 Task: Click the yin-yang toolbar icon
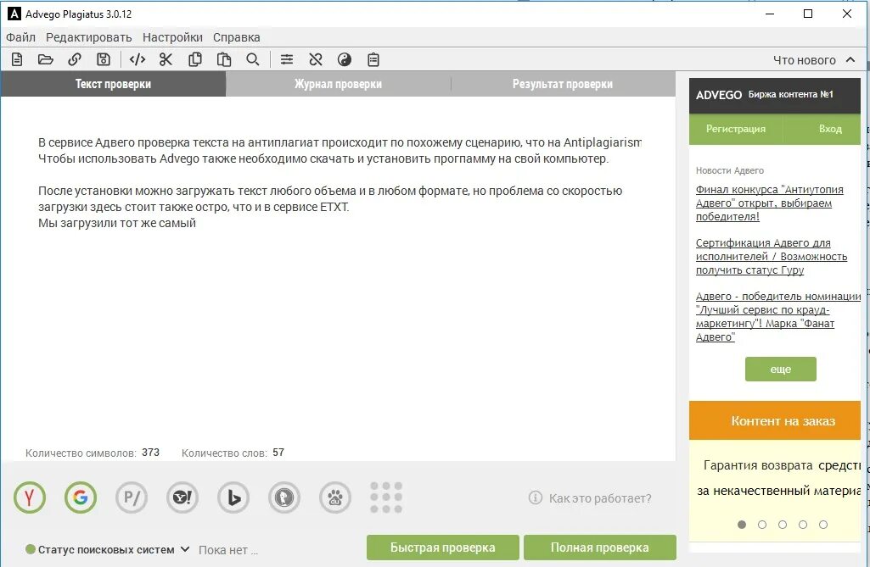pos(345,59)
